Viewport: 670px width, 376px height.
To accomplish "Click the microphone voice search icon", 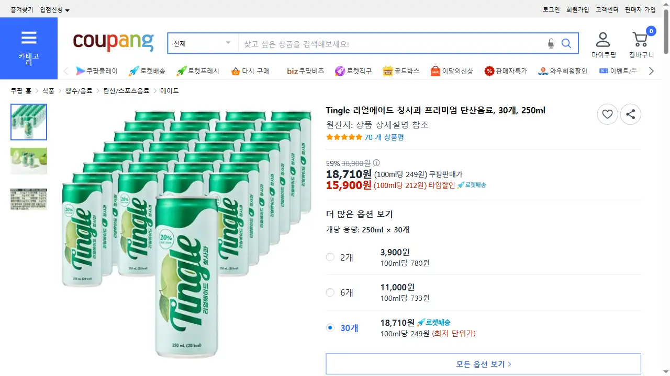I will [551, 43].
